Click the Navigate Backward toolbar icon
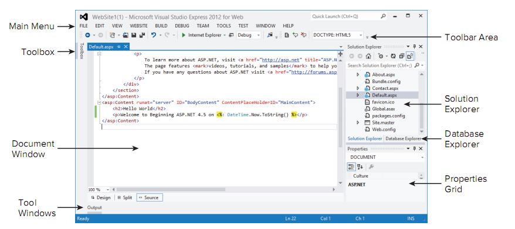 pos(88,35)
